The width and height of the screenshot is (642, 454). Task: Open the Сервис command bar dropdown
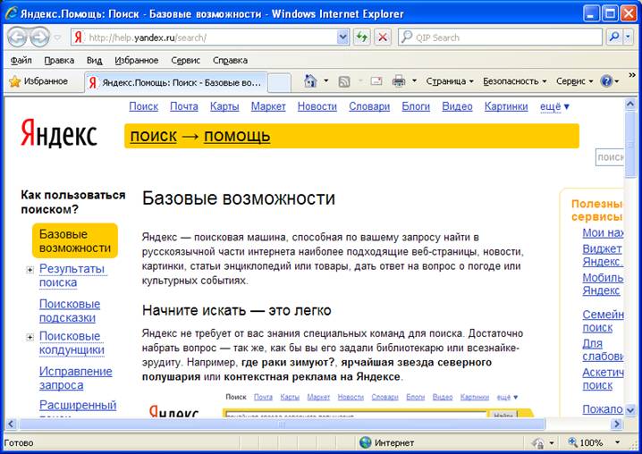pyautogui.click(x=574, y=81)
